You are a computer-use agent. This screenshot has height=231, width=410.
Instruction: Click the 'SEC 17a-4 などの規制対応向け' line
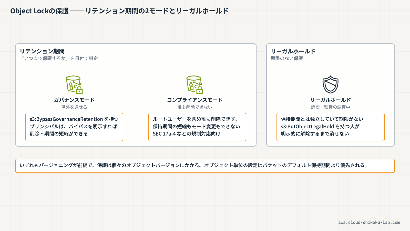pyautogui.click(x=187, y=134)
